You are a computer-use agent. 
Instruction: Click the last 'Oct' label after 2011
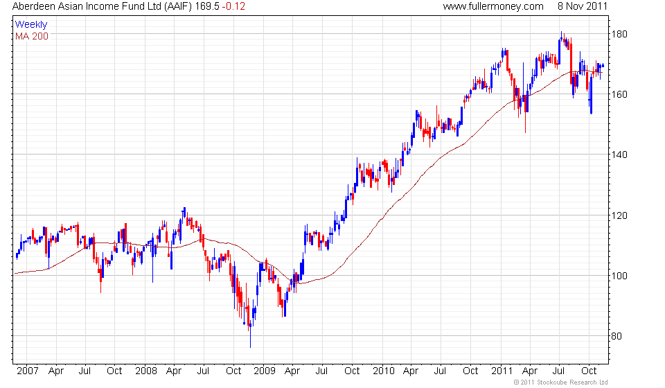tap(589, 371)
